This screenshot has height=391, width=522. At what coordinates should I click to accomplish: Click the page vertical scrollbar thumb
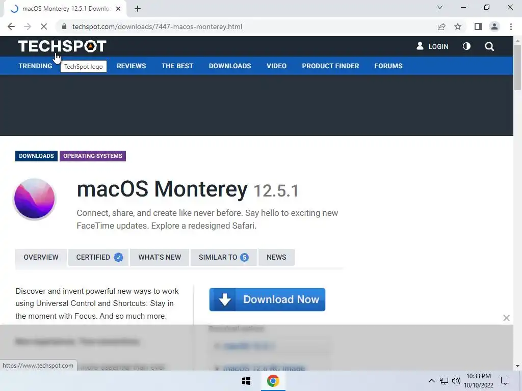click(x=517, y=67)
